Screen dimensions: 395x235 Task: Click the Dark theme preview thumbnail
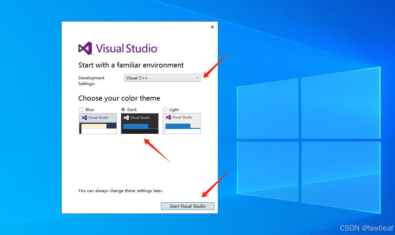point(139,124)
